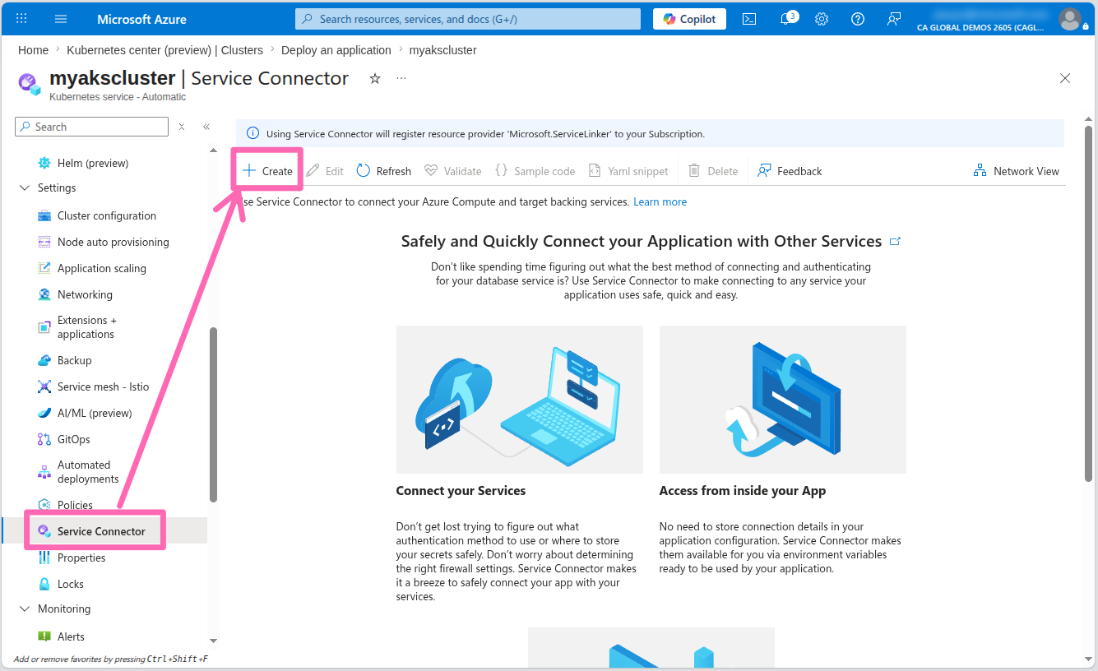This screenshot has width=1098, height=671.
Task: Open portal settings gear
Action: 822,19
